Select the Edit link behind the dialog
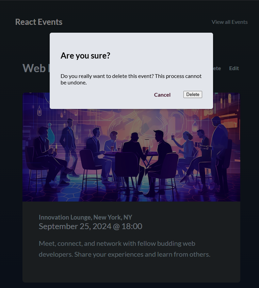The image size is (259, 288). point(234,68)
